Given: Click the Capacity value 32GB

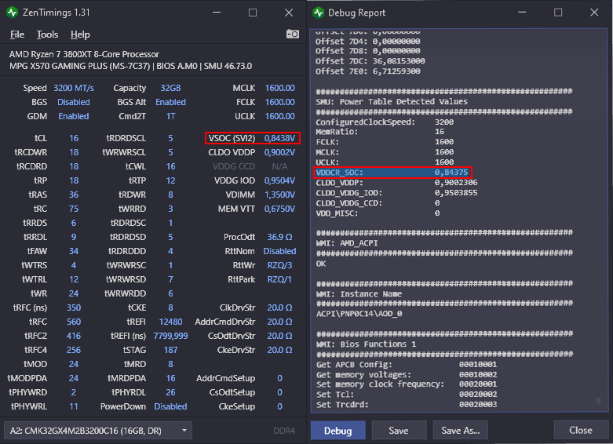Looking at the screenshot, I should tap(170, 89).
